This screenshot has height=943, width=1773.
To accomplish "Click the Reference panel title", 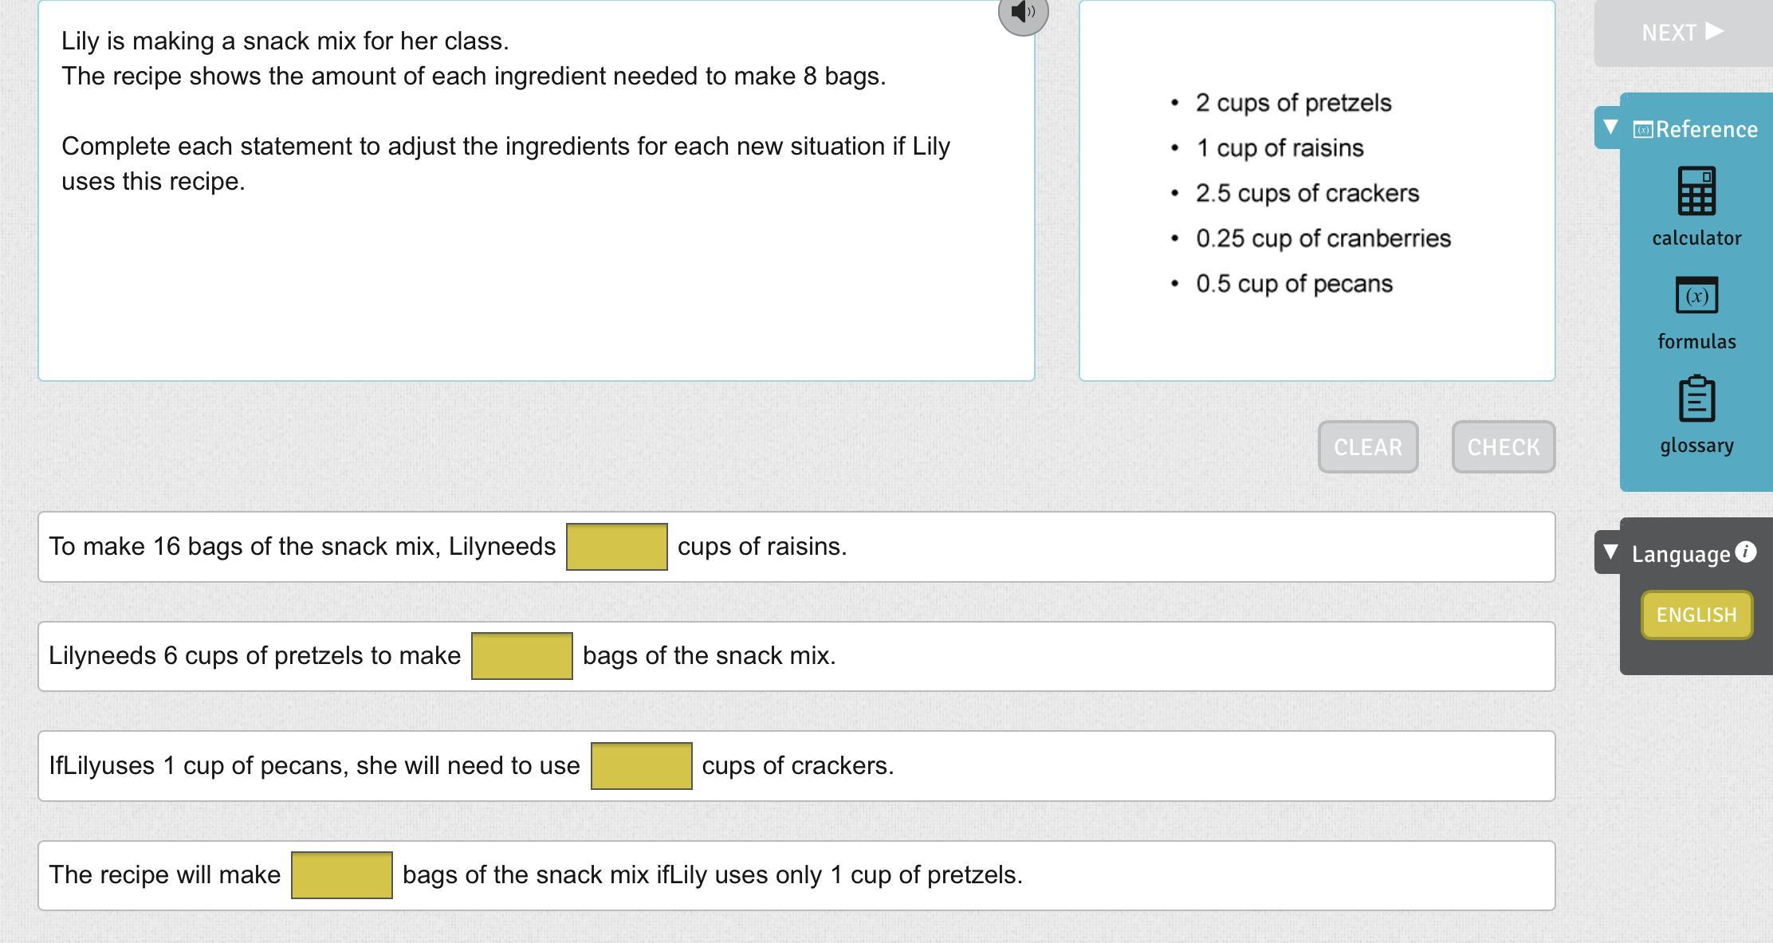I will tap(1706, 130).
